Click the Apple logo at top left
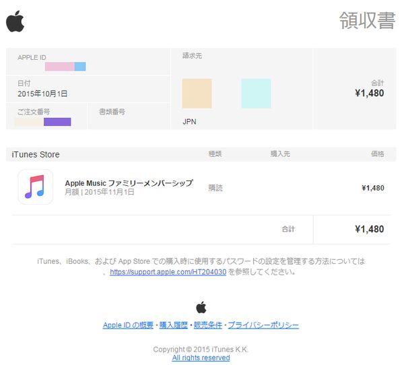The image size is (404, 365). pyautogui.click(x=15, y=22)
